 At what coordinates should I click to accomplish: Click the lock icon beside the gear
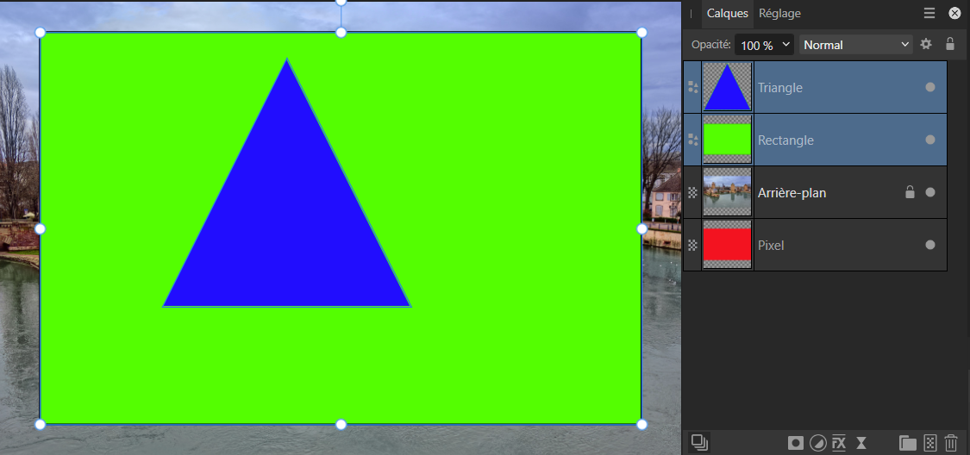pyautogui.click(x=950, y=45)
